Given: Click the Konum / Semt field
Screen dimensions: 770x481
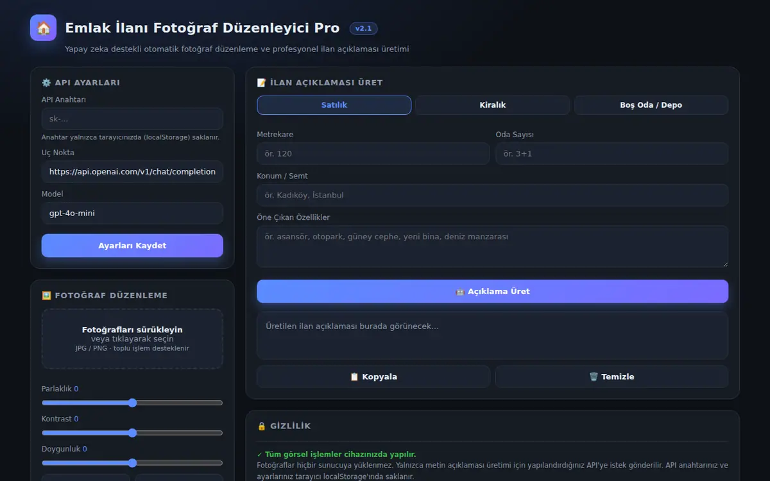Looking at the screenshot, I should (492, 195).
